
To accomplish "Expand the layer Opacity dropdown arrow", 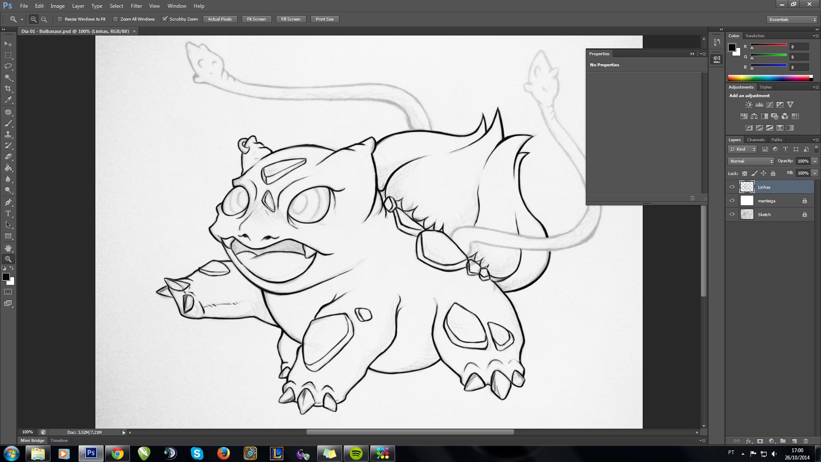I will 815,161.
